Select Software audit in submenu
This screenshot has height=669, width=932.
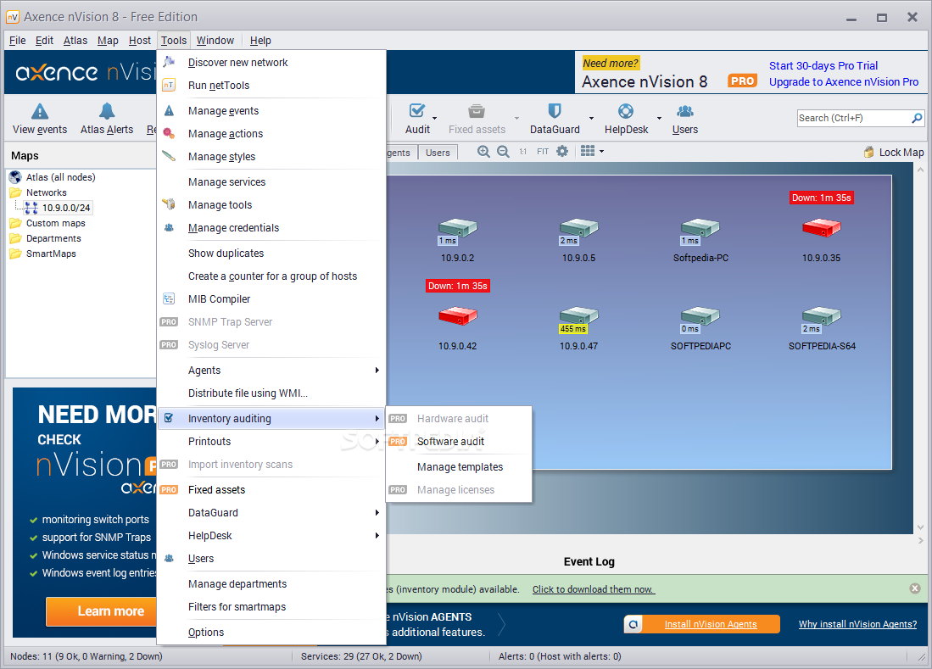458,442
